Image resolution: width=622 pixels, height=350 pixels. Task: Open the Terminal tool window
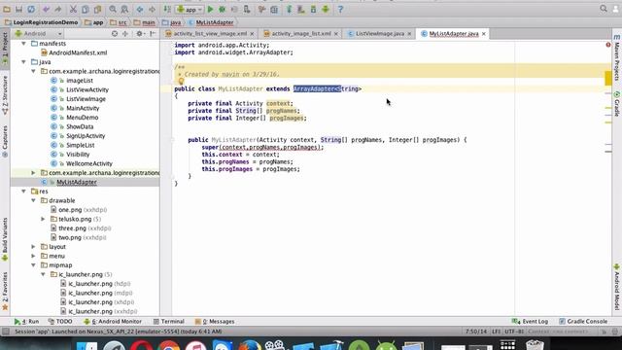pyautogui.click(x=168, y=322)
